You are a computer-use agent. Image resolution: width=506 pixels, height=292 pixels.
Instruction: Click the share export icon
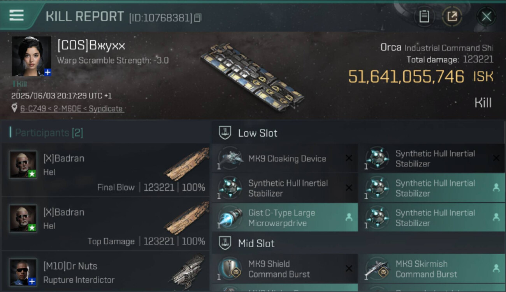click(452, 16)
